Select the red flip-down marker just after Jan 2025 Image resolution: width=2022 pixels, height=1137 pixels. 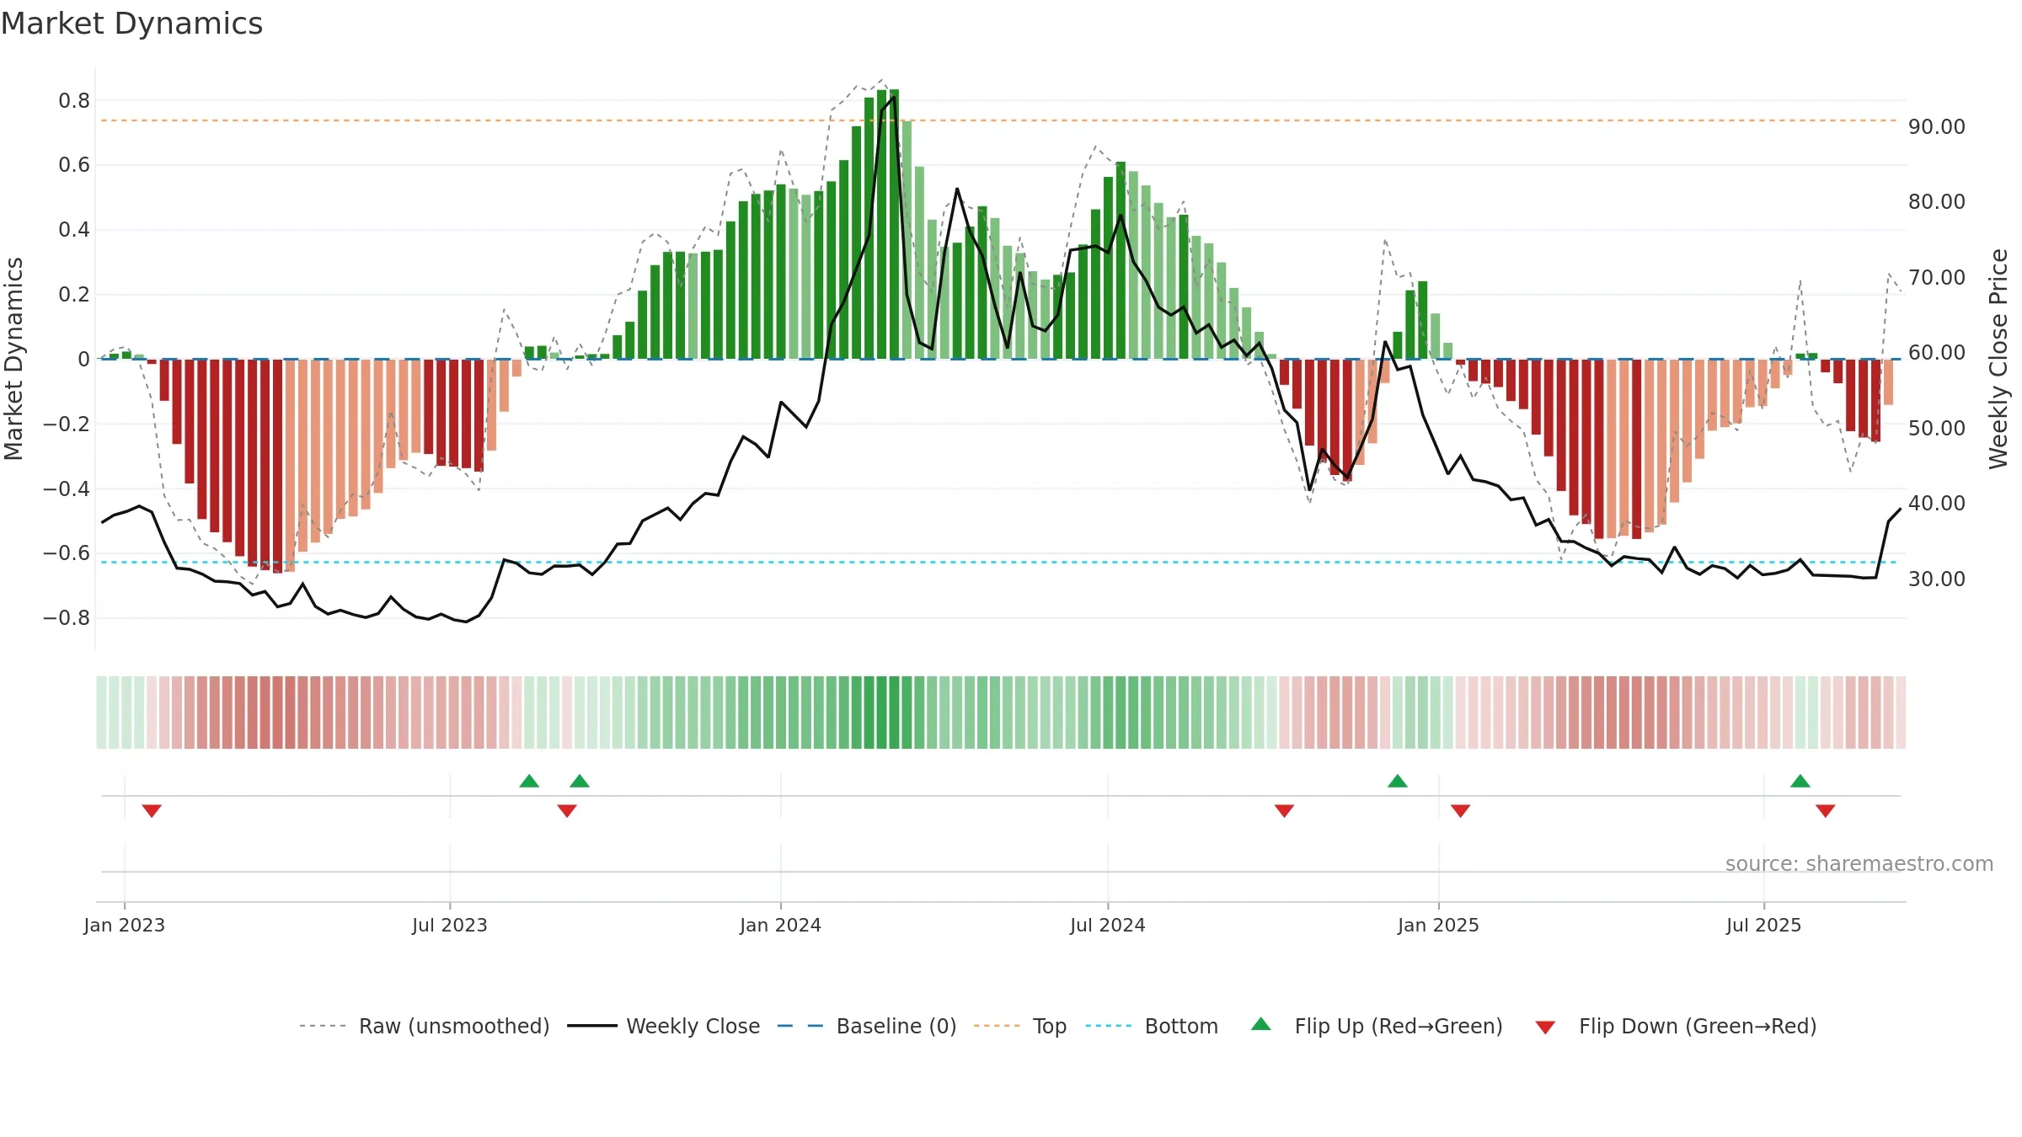point(1461,811)
